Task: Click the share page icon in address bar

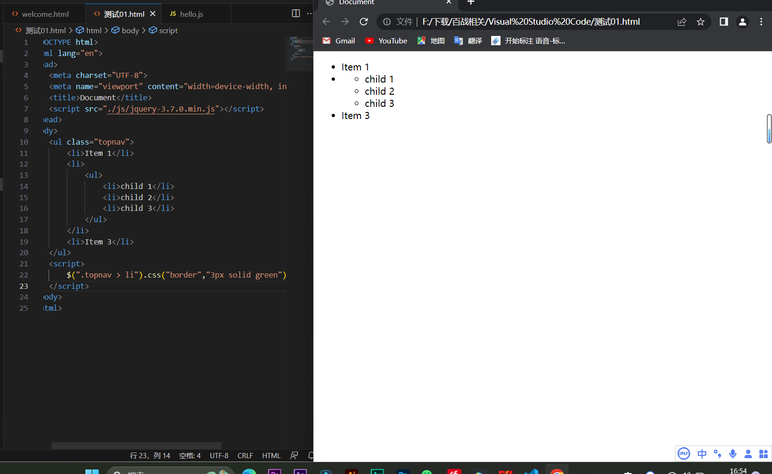Action: [682, 22]
